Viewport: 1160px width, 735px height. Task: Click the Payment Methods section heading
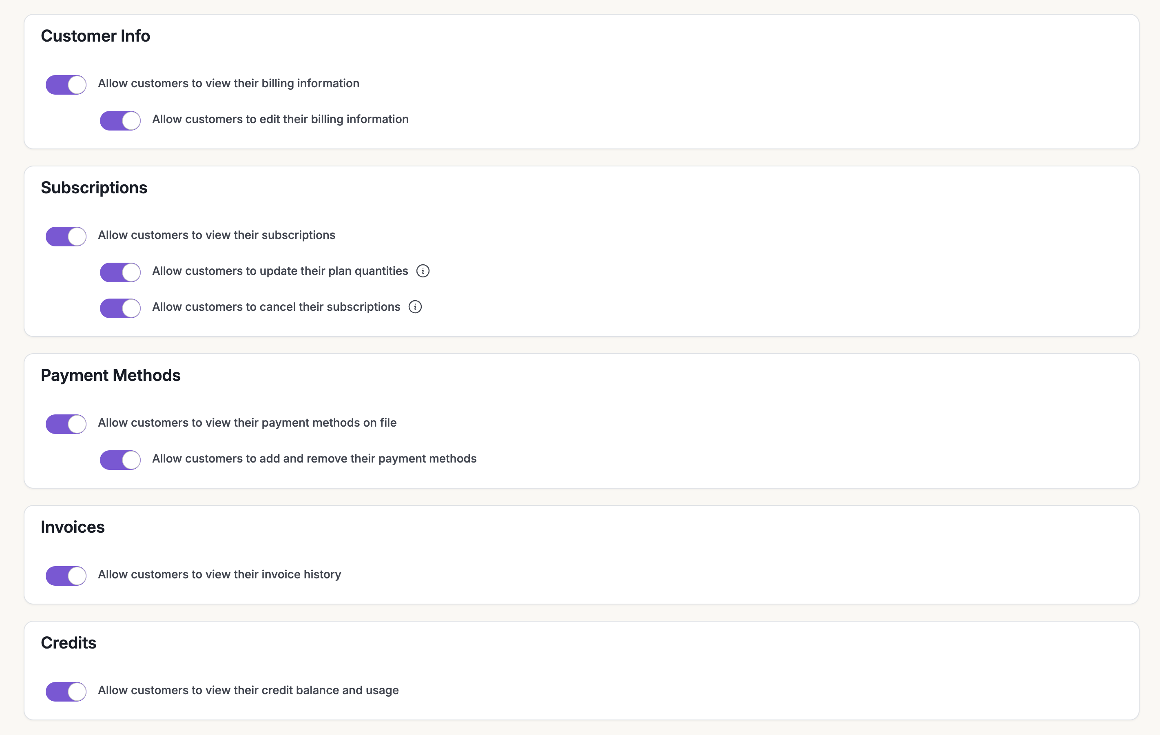[110, 375]
